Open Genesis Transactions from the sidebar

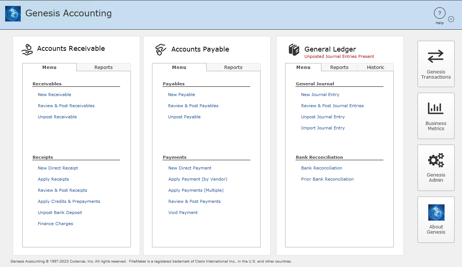436,64
